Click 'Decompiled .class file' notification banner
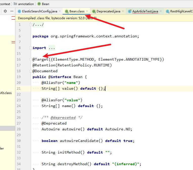Screen dimensions: 193x170 click(104, 18)
